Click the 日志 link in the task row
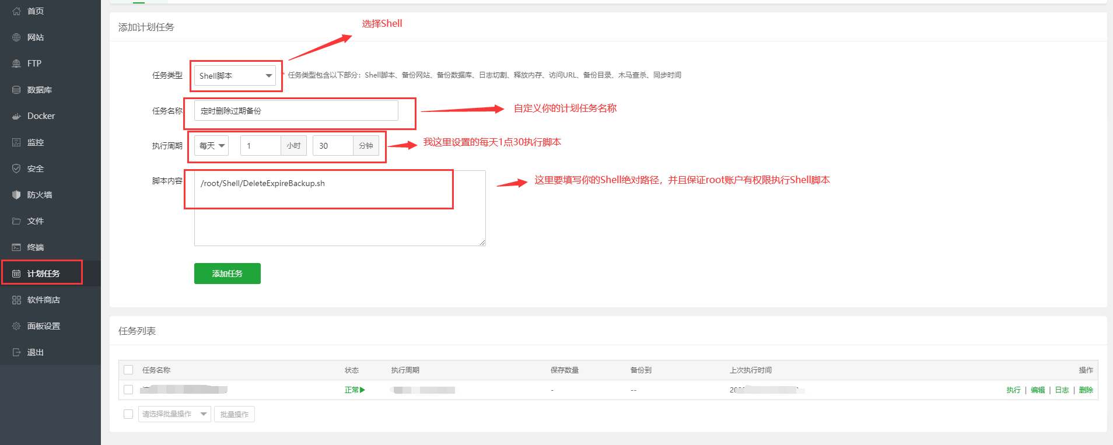 [x=1062, y=390]
